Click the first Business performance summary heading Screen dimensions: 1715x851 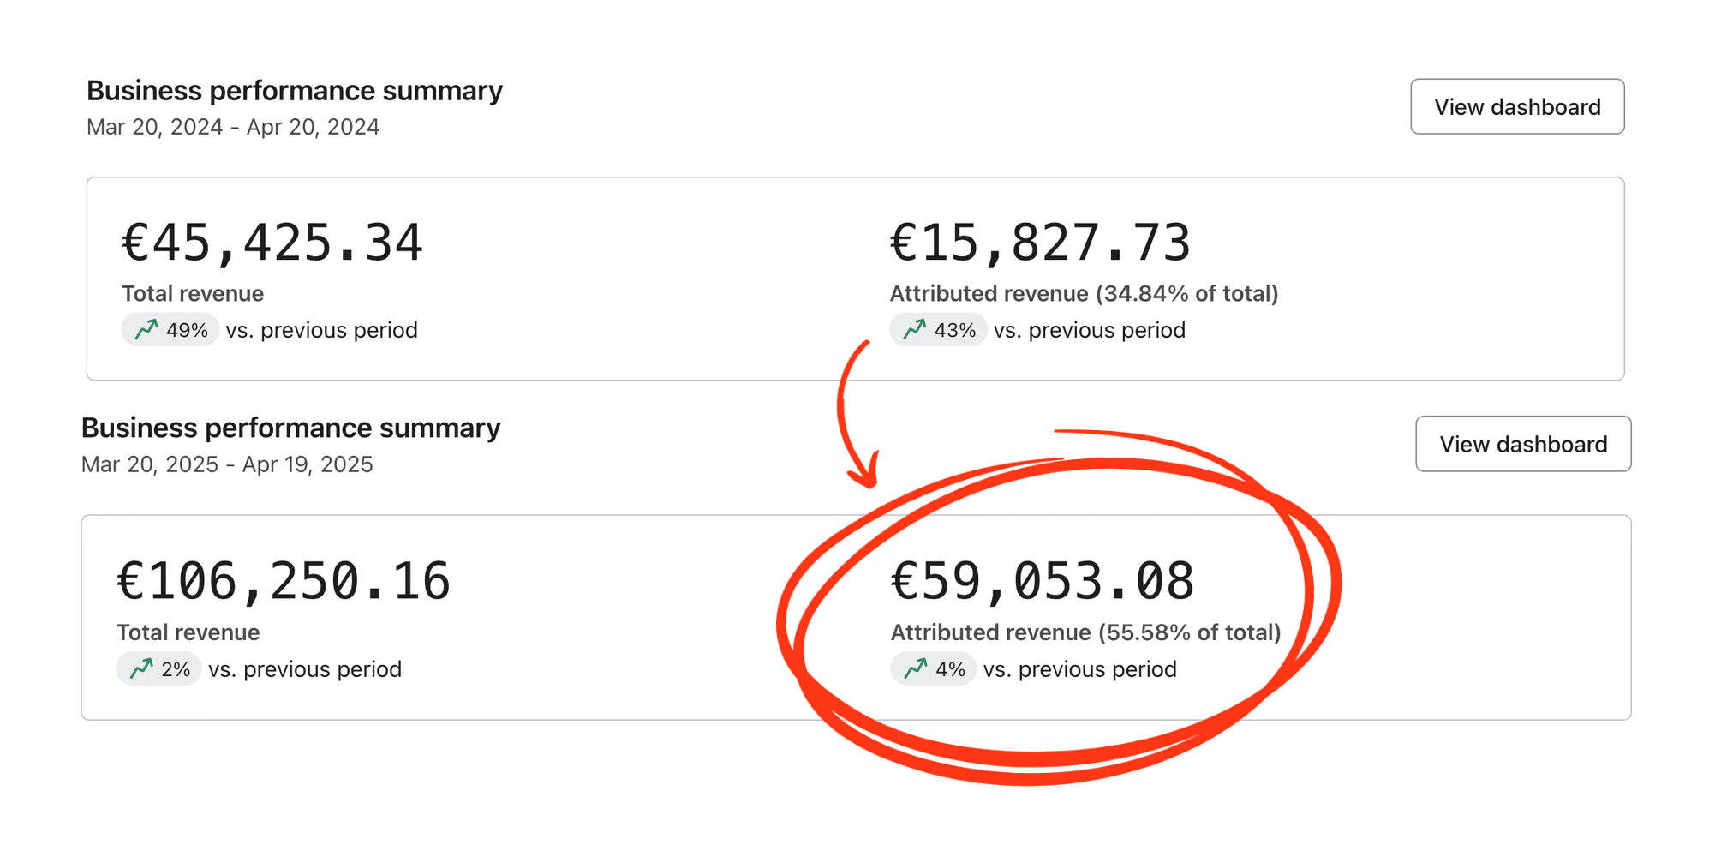coord(295,91)
